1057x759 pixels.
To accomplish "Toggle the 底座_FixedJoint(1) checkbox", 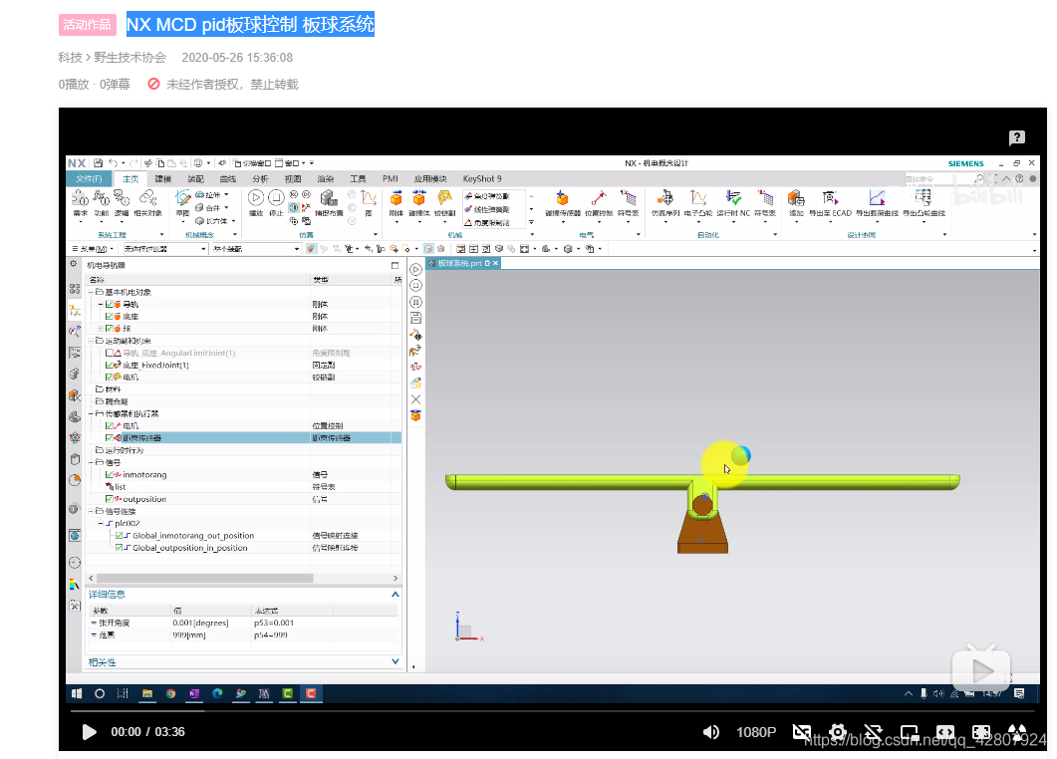I will point(110,366).
